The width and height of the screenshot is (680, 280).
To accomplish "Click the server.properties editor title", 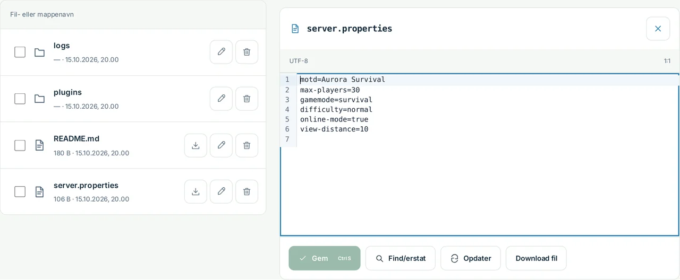I will [350, 29].
